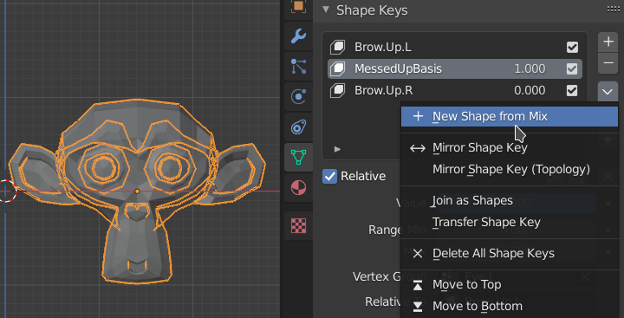
Task: Click the Suzanne monkey origin point
Action: [137, 191]
